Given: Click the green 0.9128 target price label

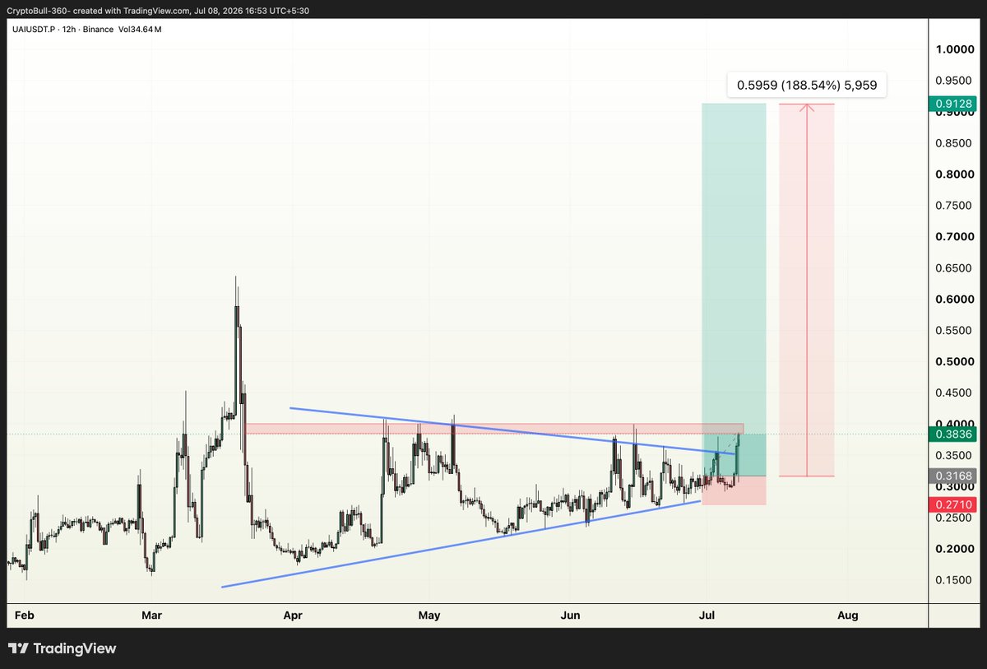Looking at the screenshot, I should 954,104.
